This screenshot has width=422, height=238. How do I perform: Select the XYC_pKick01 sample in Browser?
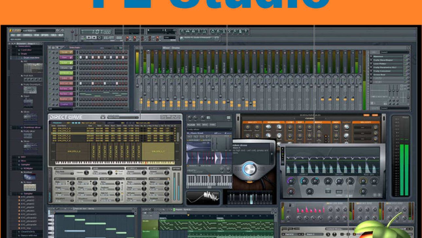27,211
